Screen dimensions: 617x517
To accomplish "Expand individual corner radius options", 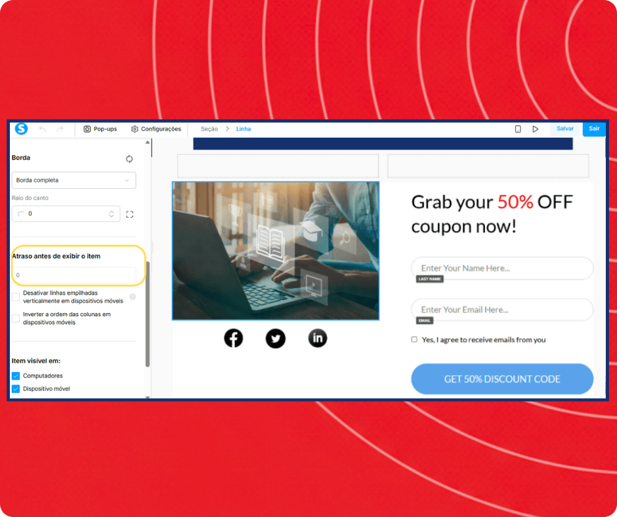I will (x=129, y=215).
